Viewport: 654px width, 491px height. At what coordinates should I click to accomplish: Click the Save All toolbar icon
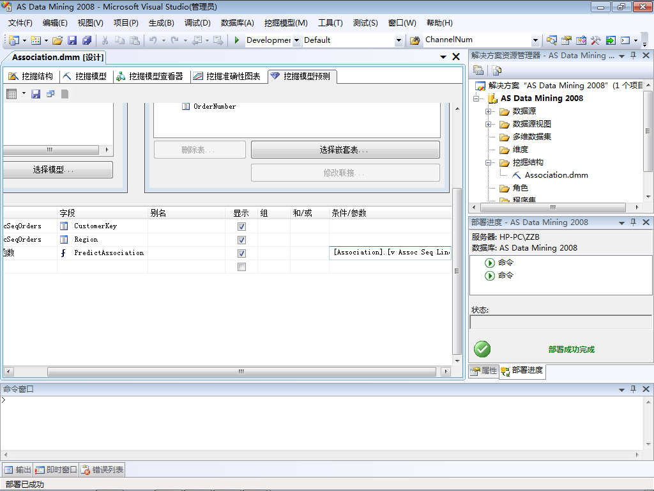tap(87, 40)
